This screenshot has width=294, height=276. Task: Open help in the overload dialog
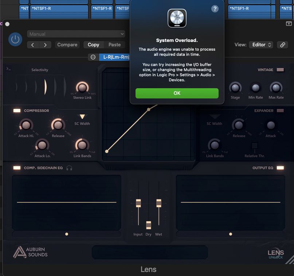(215, 9)
